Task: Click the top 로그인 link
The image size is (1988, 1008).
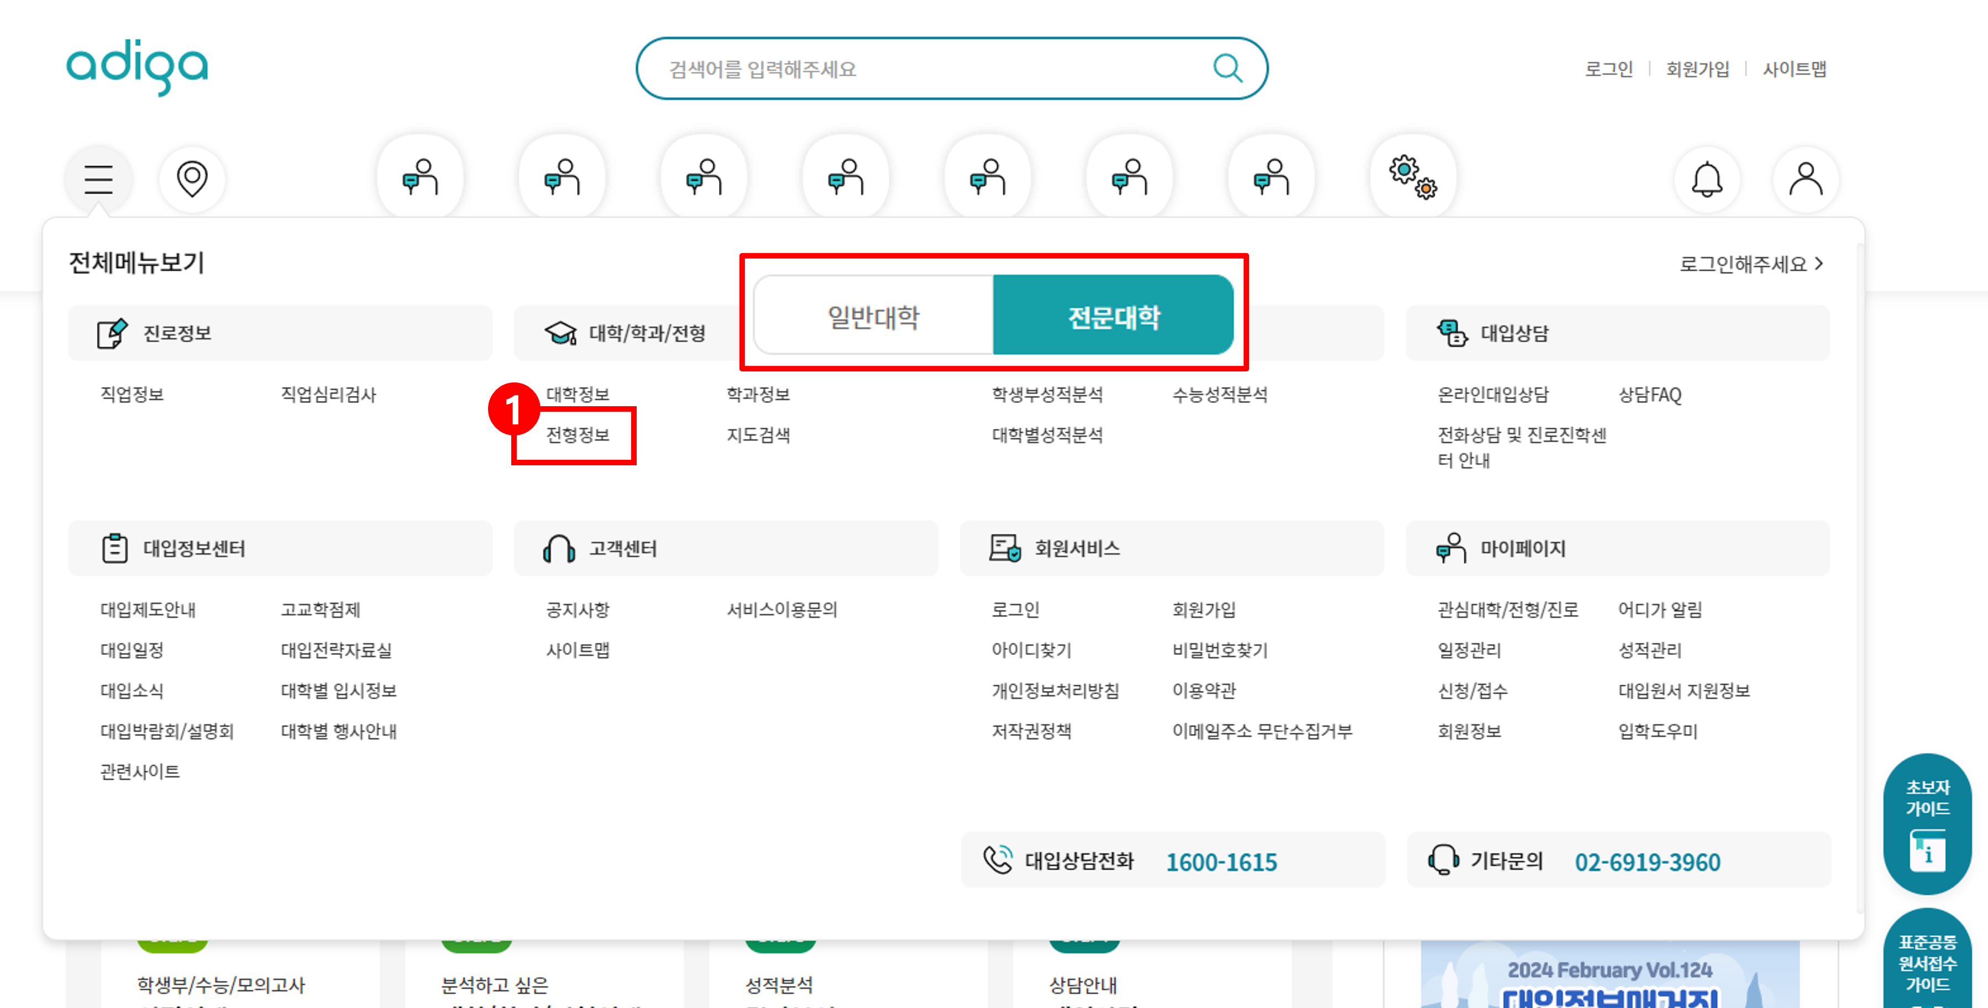Action: [1609, 70]
